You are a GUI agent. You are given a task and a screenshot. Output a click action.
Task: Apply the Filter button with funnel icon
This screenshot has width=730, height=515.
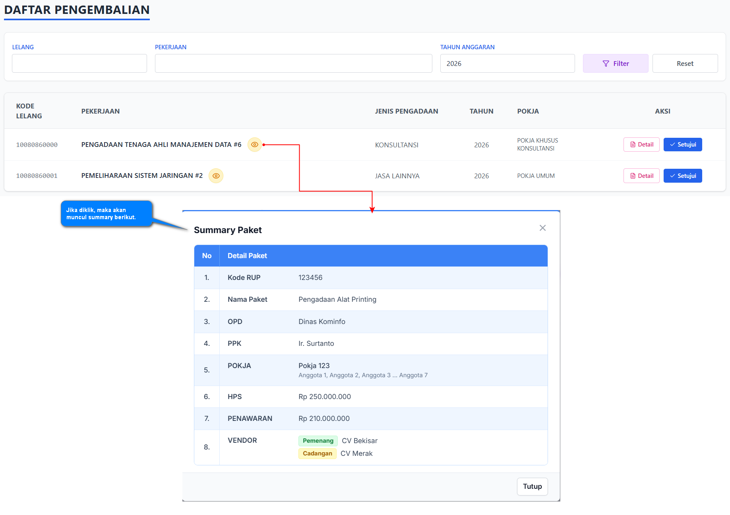coord(615,64)
